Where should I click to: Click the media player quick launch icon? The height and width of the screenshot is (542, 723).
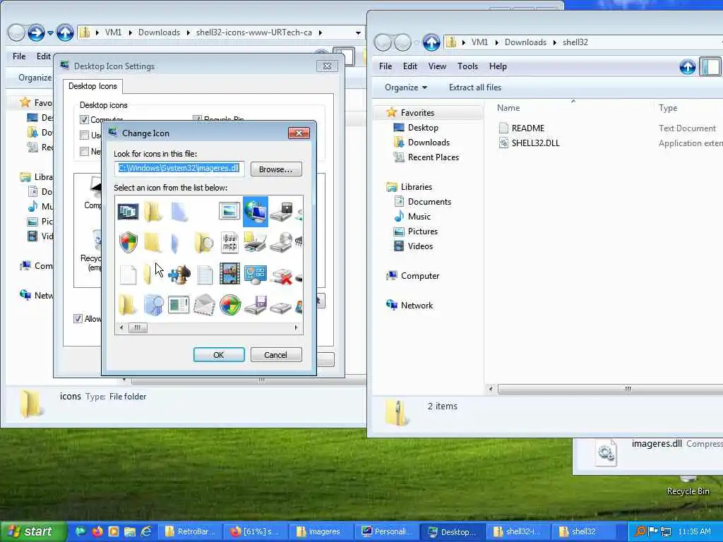pyautogui.click(x=114, y=531)
